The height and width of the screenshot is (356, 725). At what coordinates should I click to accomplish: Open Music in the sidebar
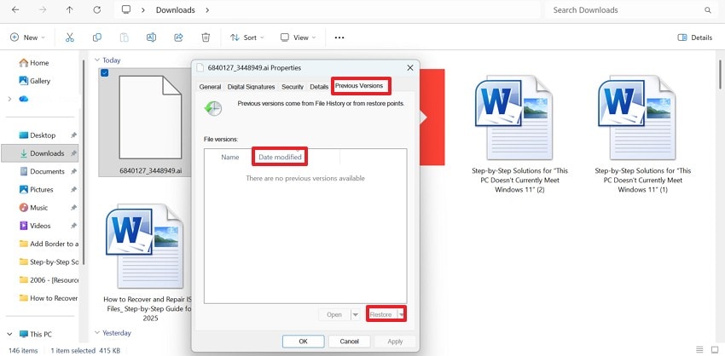click(x=33, y=208)
